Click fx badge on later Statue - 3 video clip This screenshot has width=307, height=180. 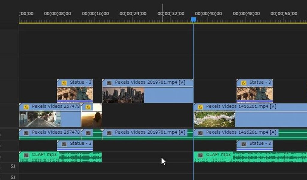tap(243, 83)
